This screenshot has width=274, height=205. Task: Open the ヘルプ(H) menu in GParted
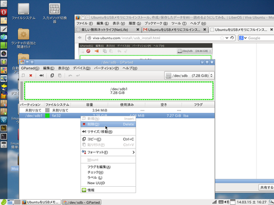click(x=130, y=68)
